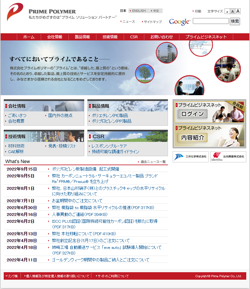Open the 発表・投稿リスト link

[62, 146]
